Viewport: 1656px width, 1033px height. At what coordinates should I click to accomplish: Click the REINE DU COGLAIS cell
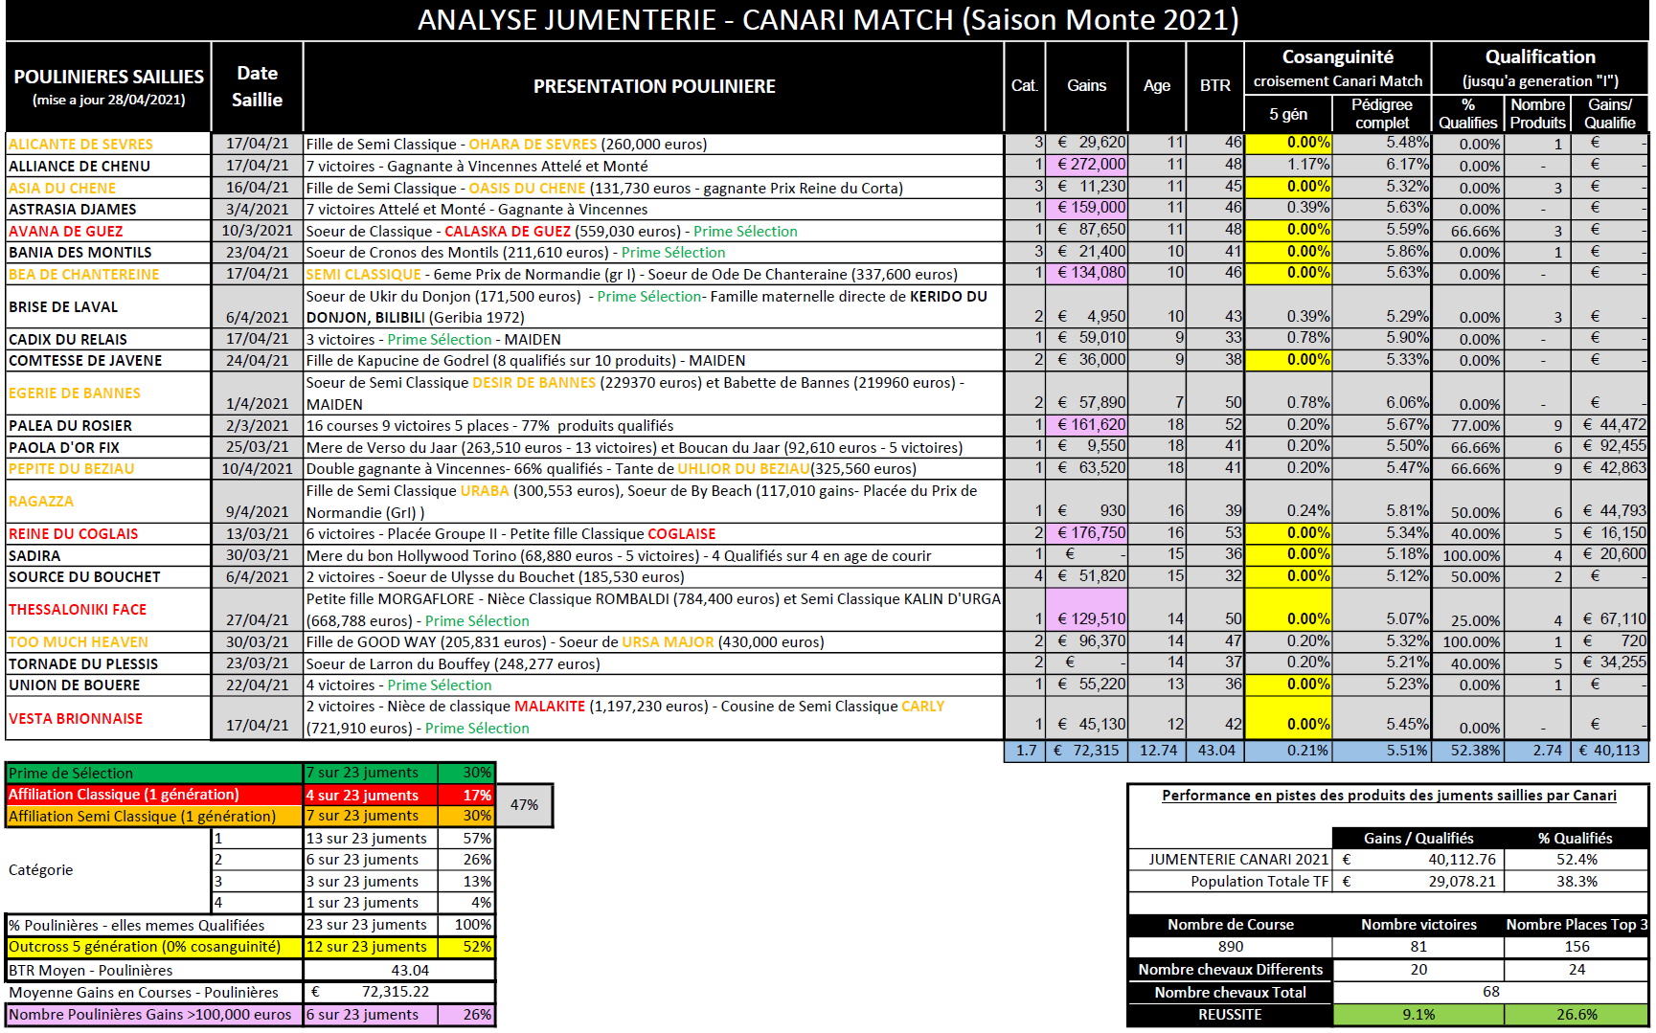tap(108, 533)
